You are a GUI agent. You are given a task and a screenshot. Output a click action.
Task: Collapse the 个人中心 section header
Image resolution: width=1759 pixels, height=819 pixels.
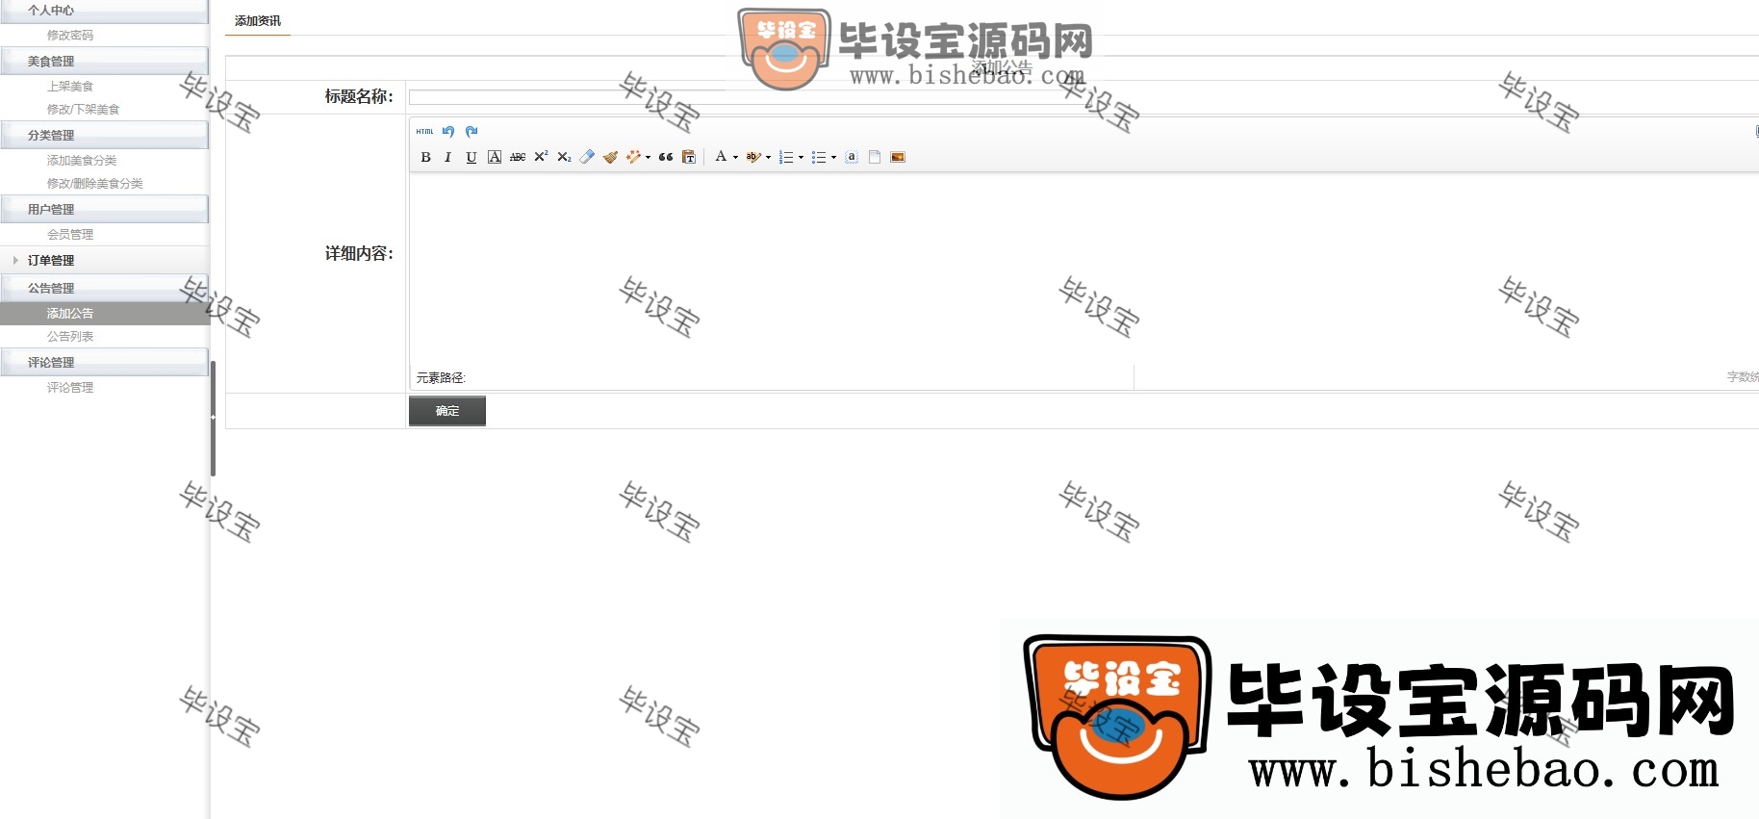point(104,11)
